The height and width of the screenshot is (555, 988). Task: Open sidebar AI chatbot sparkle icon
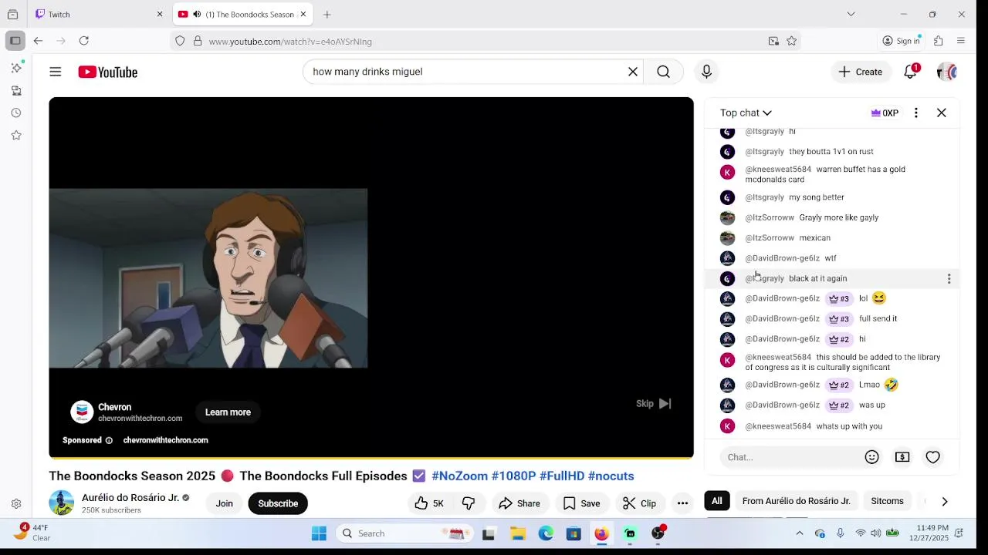click(16, 68)
